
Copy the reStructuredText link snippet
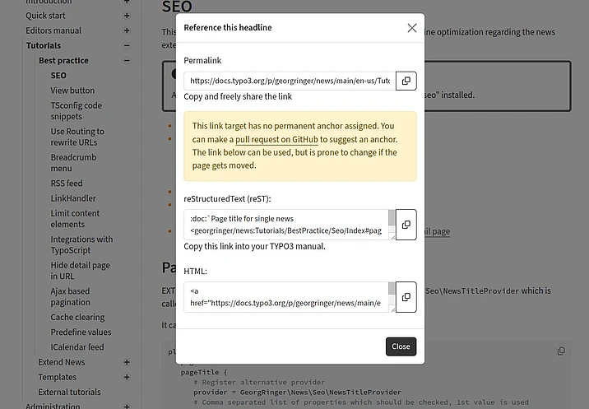406,225
